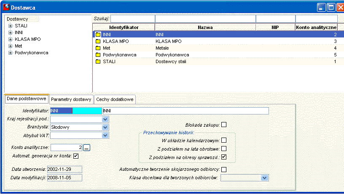The height and width of the screenshot is (194, 344).
Task: Open the Kraj rejestracji pod. dropdown
Action: click(x=105, y=120)
